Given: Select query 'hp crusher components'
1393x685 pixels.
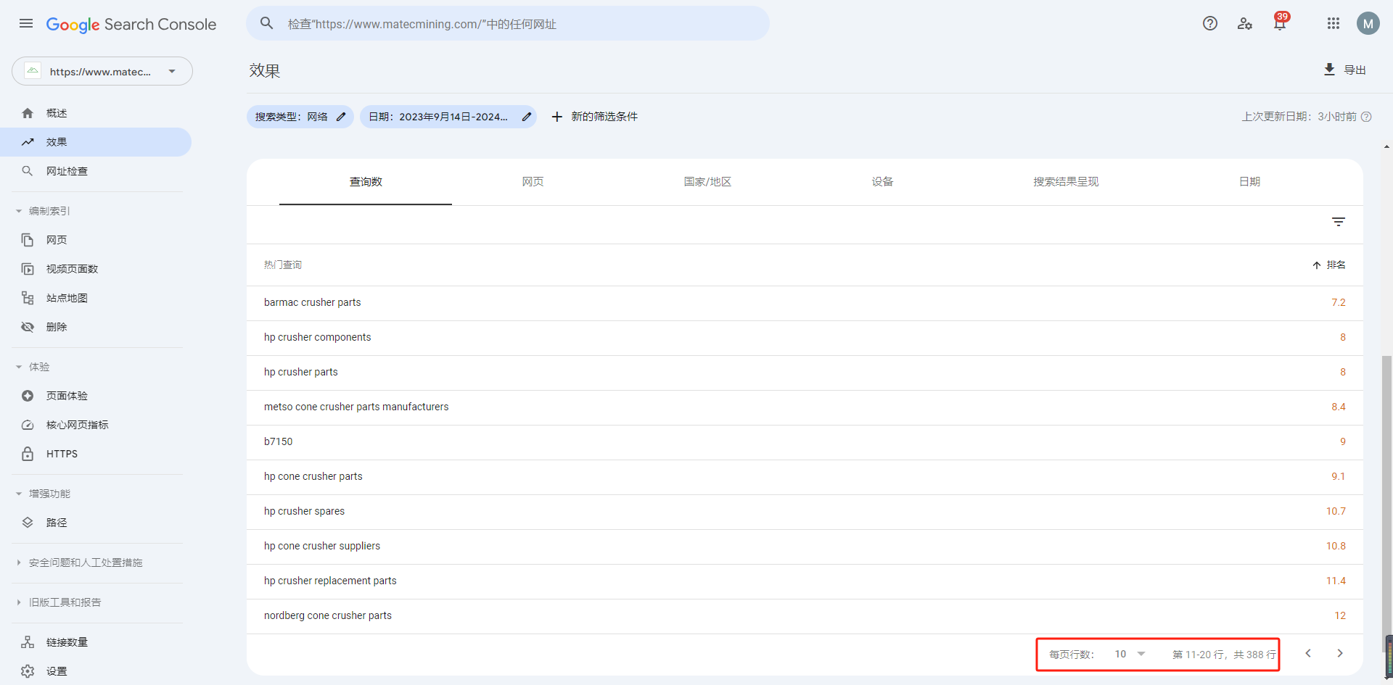Looking at the screenshot, I should click(x=317, y=338).
